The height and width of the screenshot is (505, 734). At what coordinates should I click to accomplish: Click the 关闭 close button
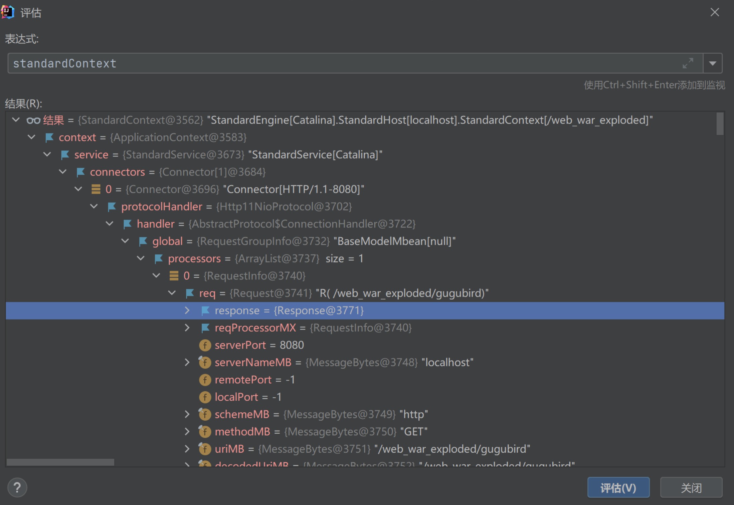coord(691,488)
